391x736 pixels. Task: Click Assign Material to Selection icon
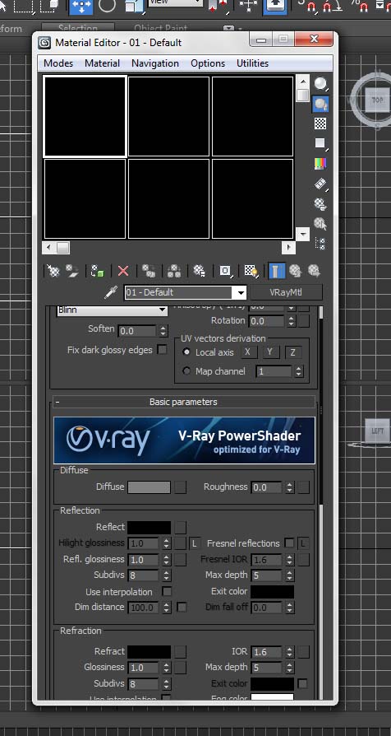tap(98, 271)
